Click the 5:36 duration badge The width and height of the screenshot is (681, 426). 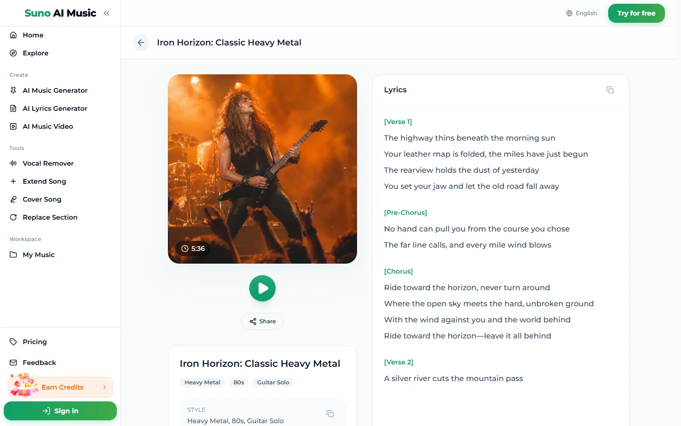click(193, 248)
